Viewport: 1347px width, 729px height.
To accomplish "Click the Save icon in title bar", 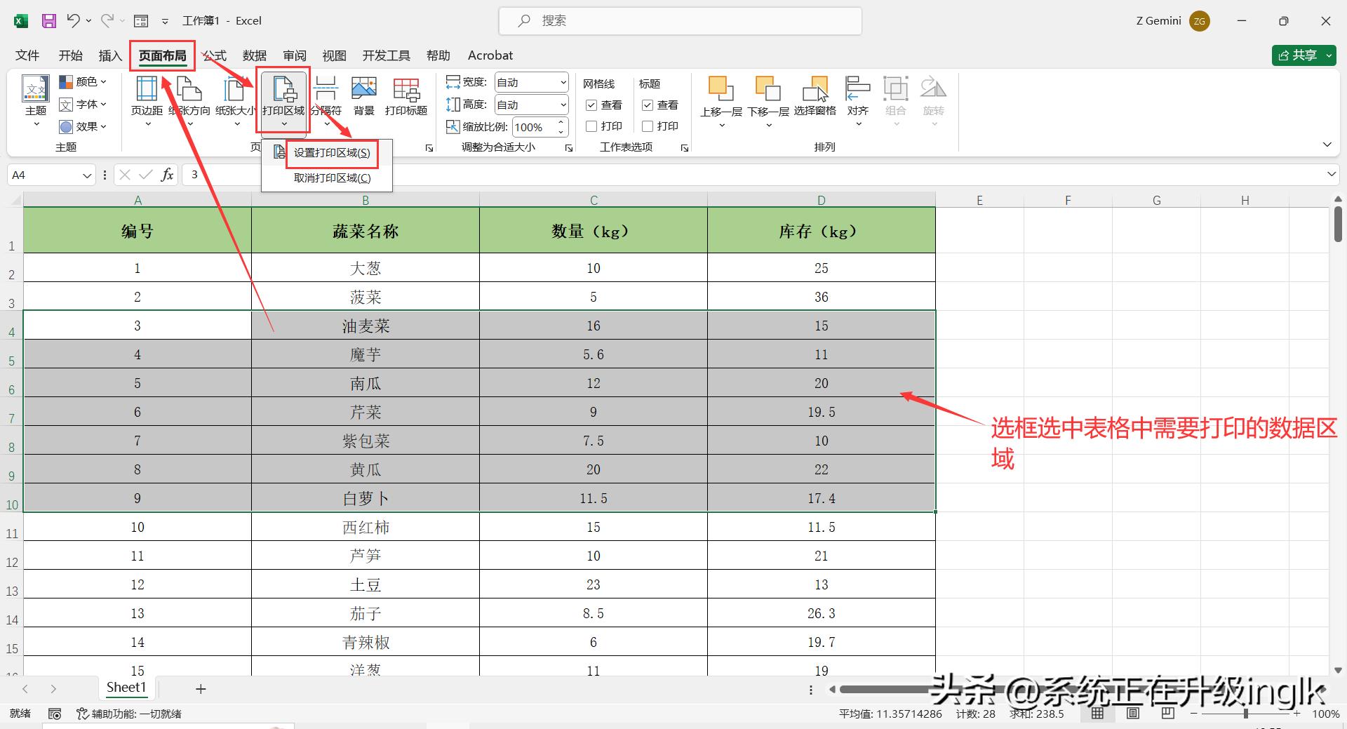I will [48, 21].
